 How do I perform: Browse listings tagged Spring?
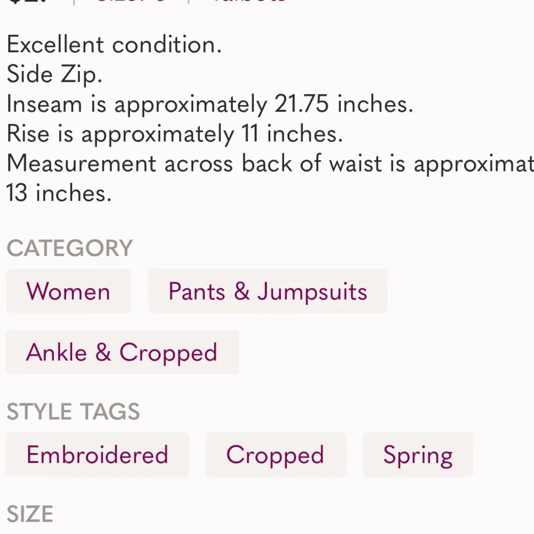pos(418,454)
